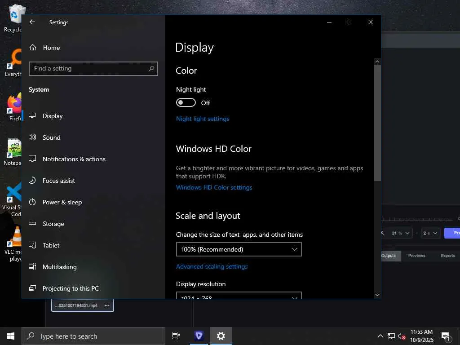460x345 pixels.
Task: Click the Multitasking sidebar icon
Action: click(x=32, y=266)
